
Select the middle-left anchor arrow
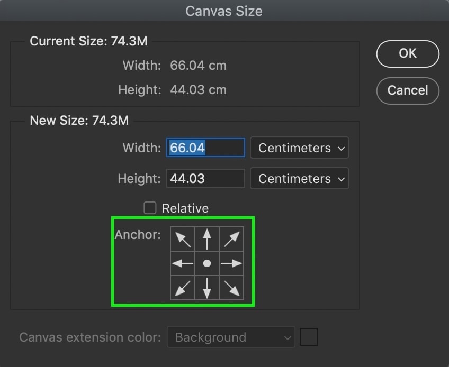[x=183, y=263]
